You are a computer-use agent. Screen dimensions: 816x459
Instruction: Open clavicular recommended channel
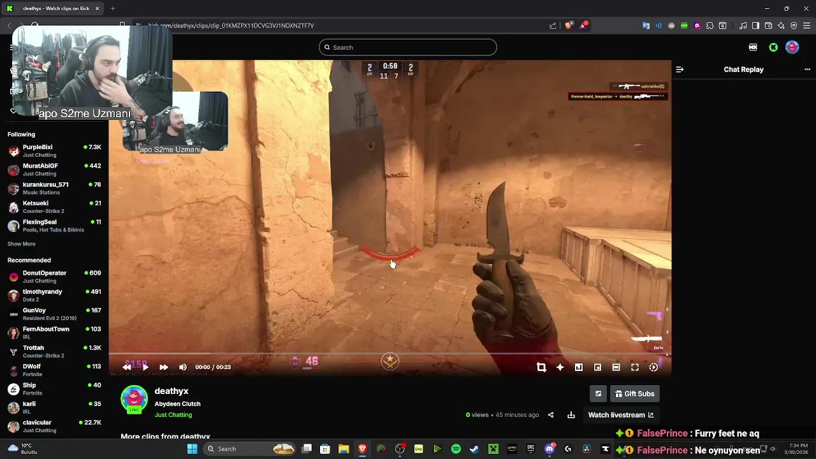point(54,426)
